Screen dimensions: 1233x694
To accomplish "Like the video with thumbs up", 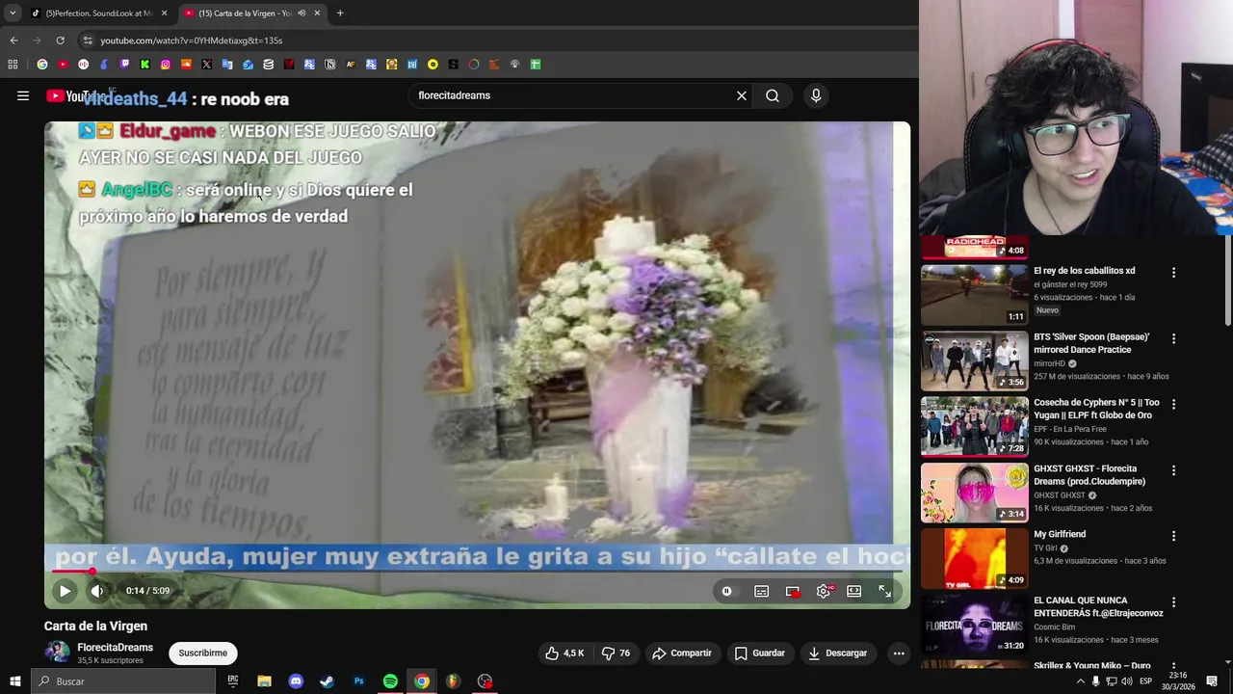I will tap(564, 653).
